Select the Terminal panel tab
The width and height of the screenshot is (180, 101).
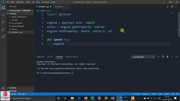(59, 57)
